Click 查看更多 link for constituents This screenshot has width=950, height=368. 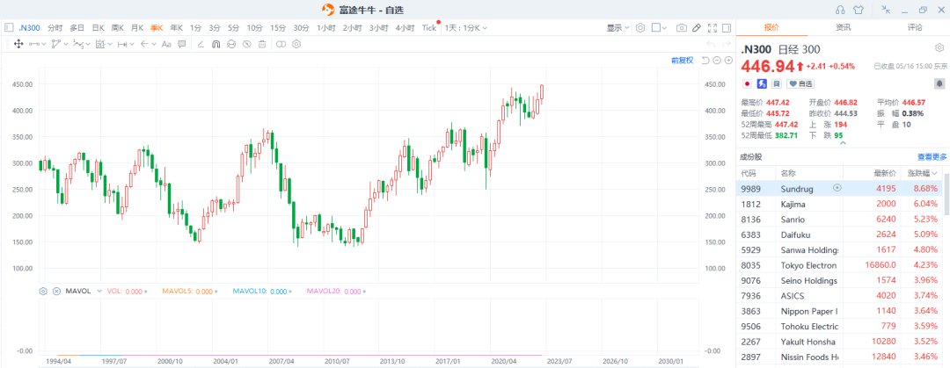tap(932, 156)
